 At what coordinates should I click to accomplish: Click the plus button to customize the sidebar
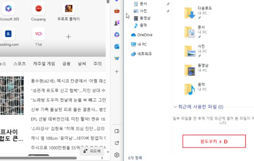point(117,72)
